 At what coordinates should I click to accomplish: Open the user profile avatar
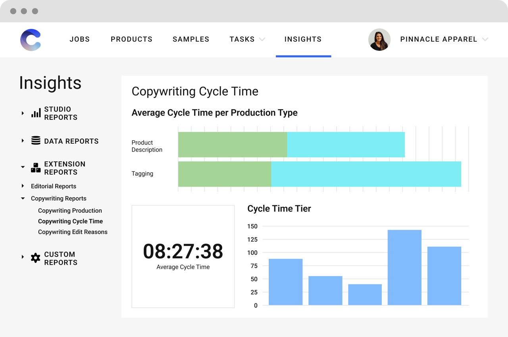(379, 40)
